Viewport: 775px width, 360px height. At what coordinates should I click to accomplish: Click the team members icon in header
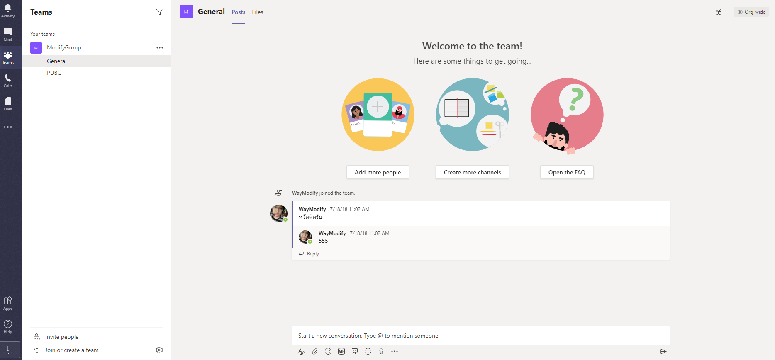[719, 12]
